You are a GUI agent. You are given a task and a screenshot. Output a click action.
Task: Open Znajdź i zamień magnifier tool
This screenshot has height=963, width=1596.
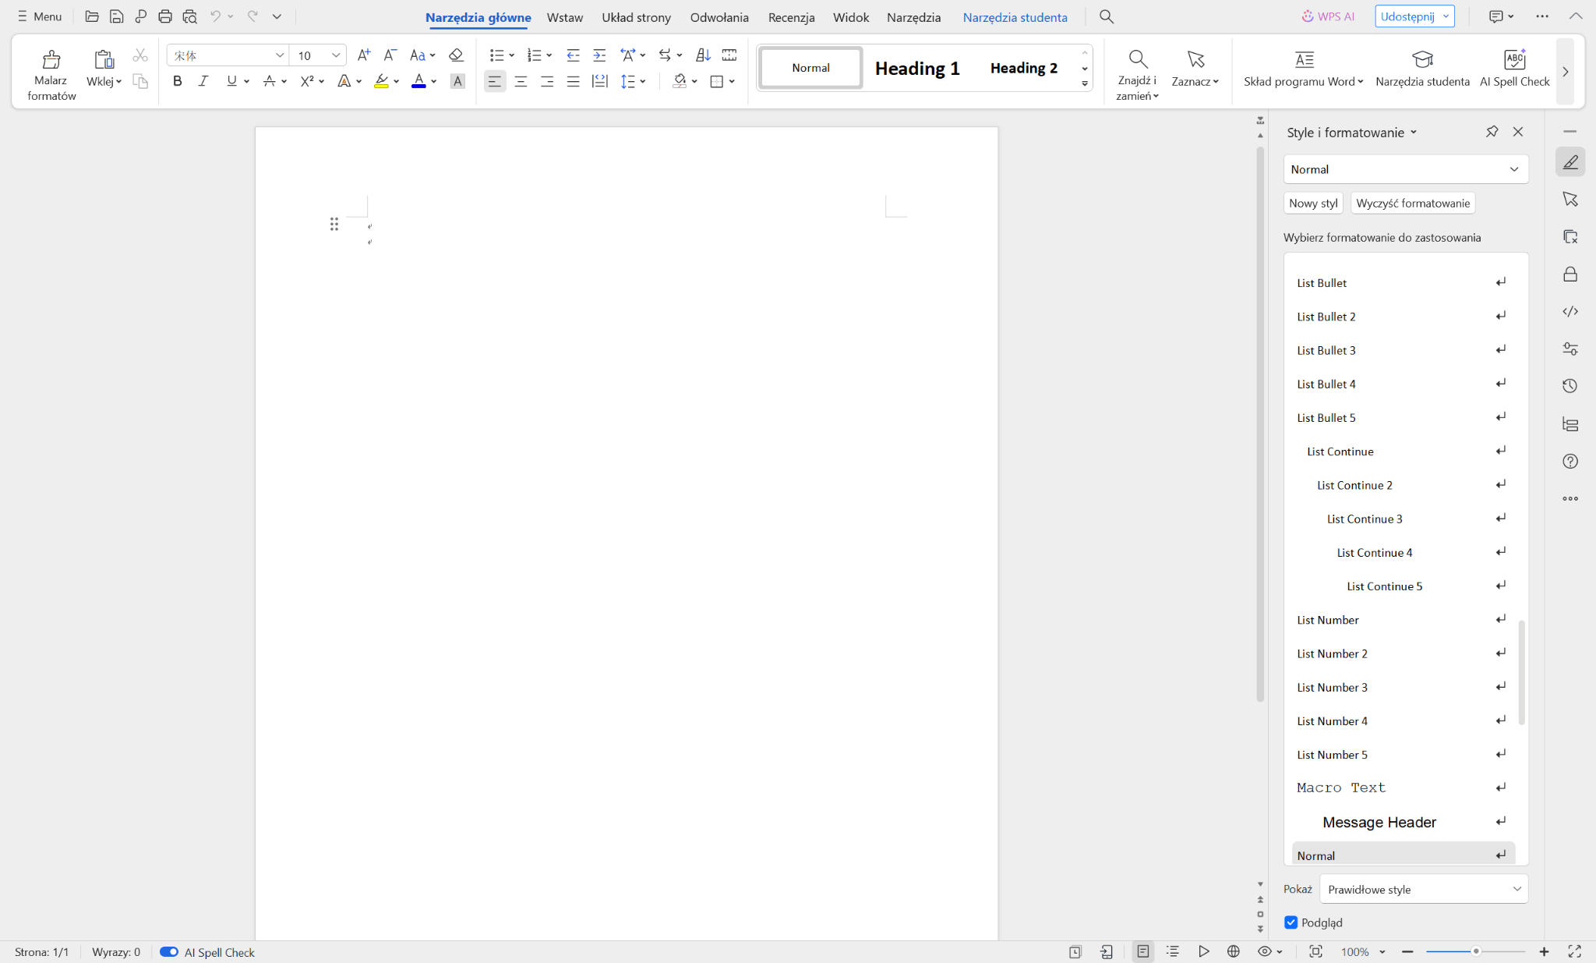pos(1137,59)
